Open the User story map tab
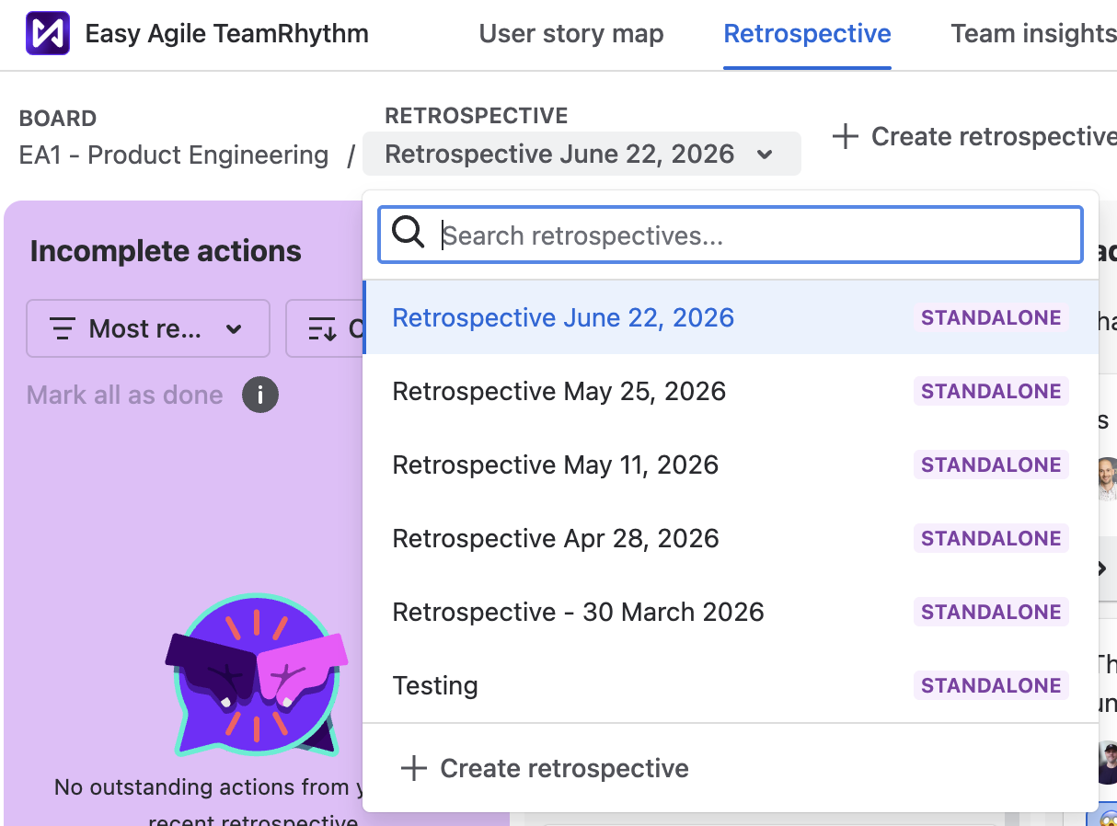 pyautogui.click(x=571, y=34)
